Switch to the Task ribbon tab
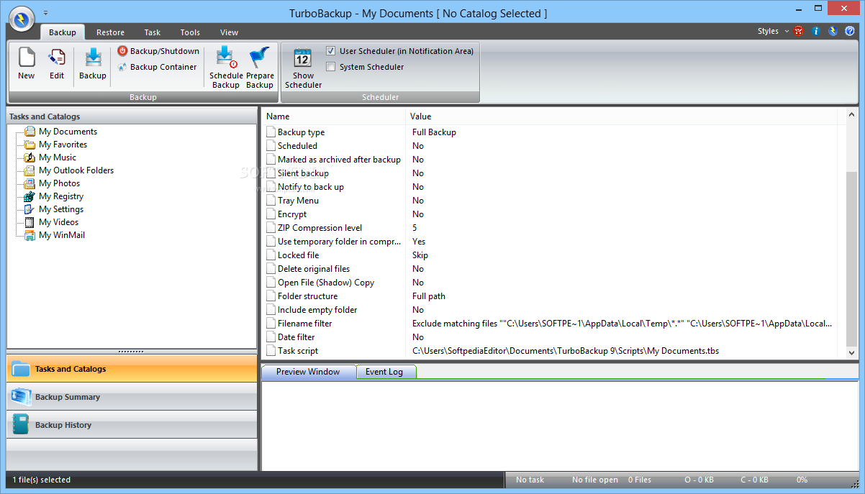Screen dimensions: 865x494 click(152, 32)
